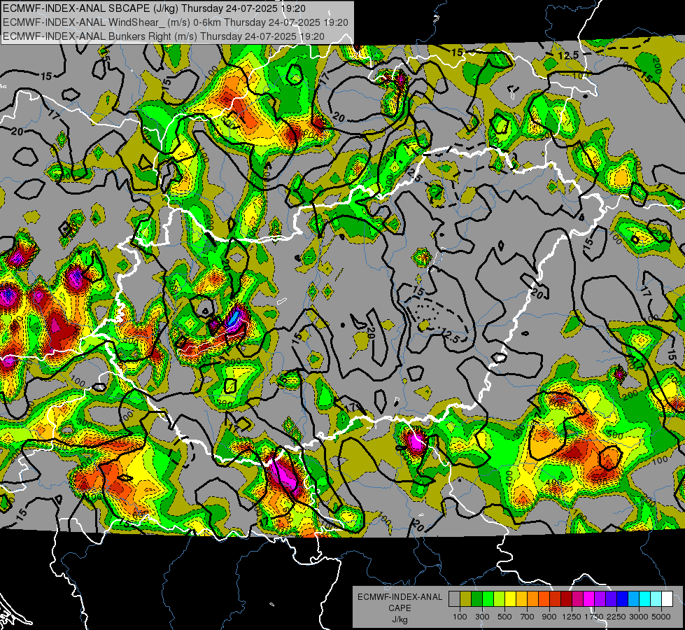Click the olive swatch in the CAPE legend

click(x=466, y=599)
